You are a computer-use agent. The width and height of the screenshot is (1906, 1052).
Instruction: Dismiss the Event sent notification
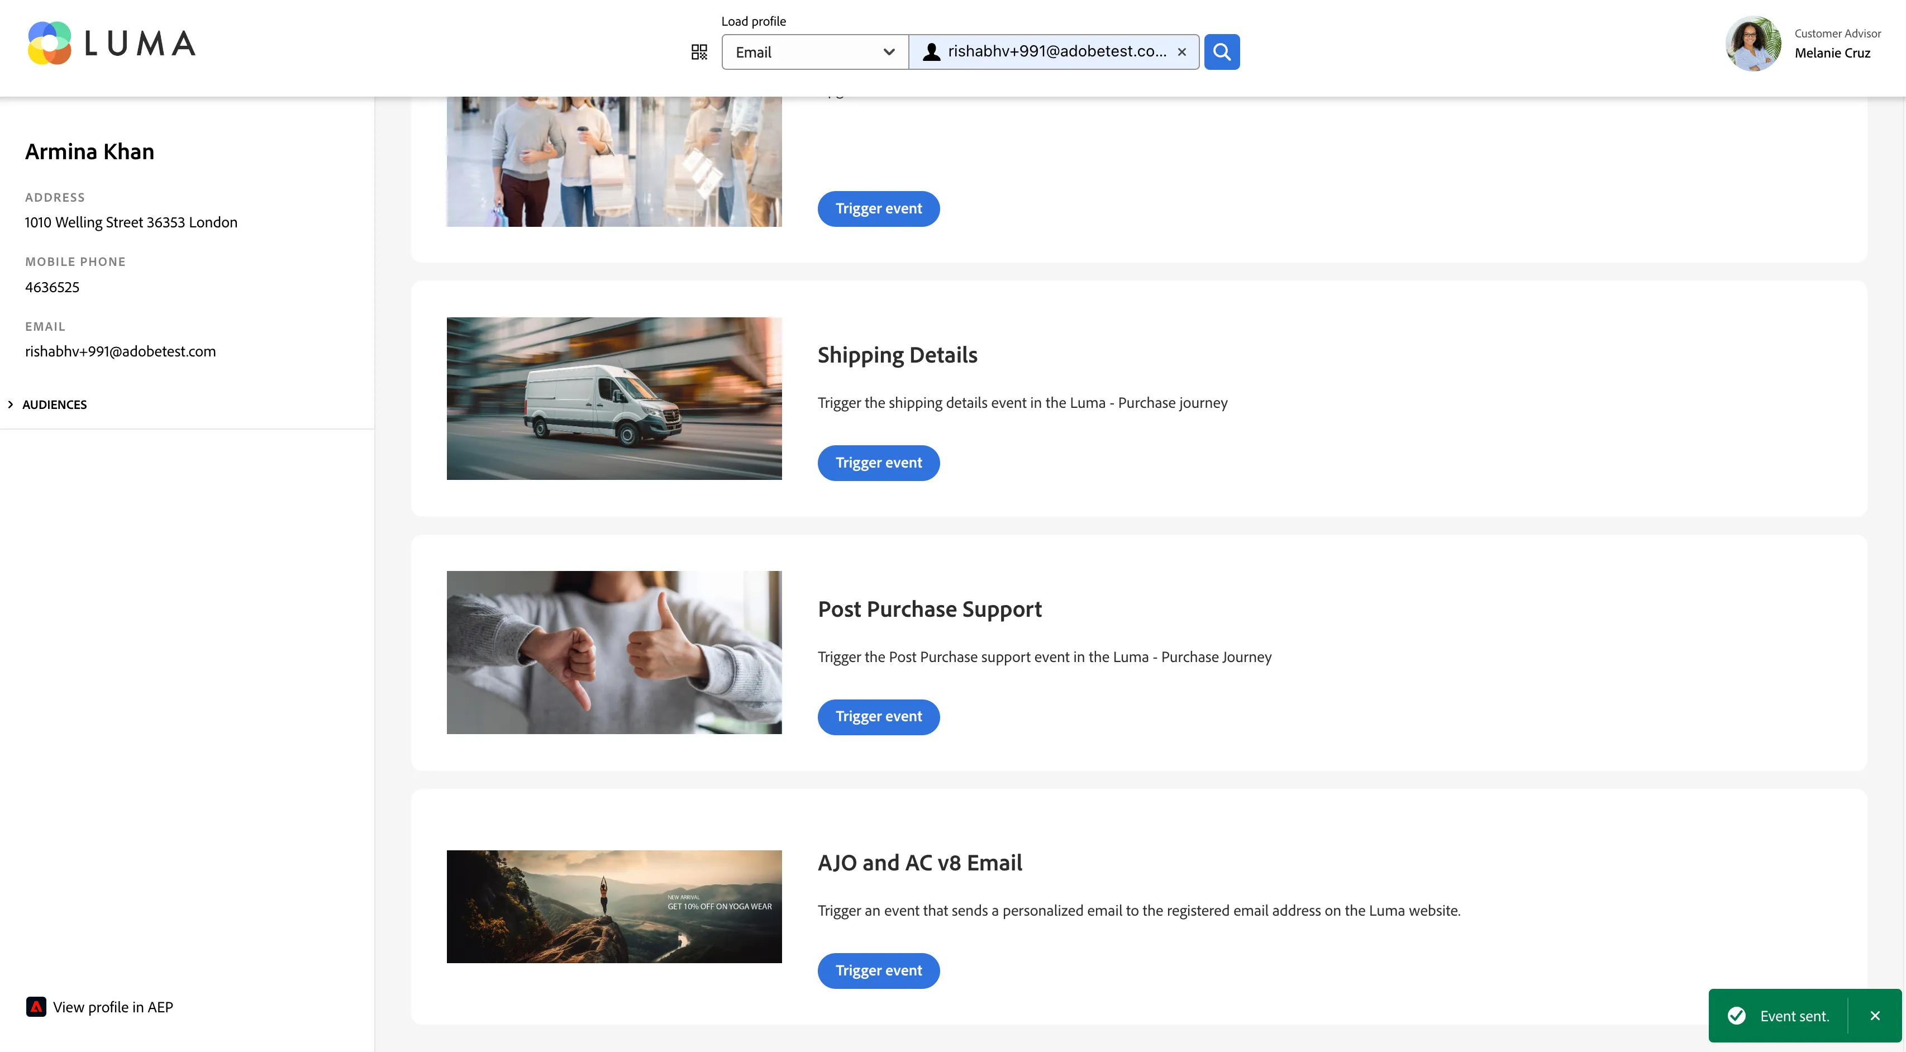(1874, 1016)
